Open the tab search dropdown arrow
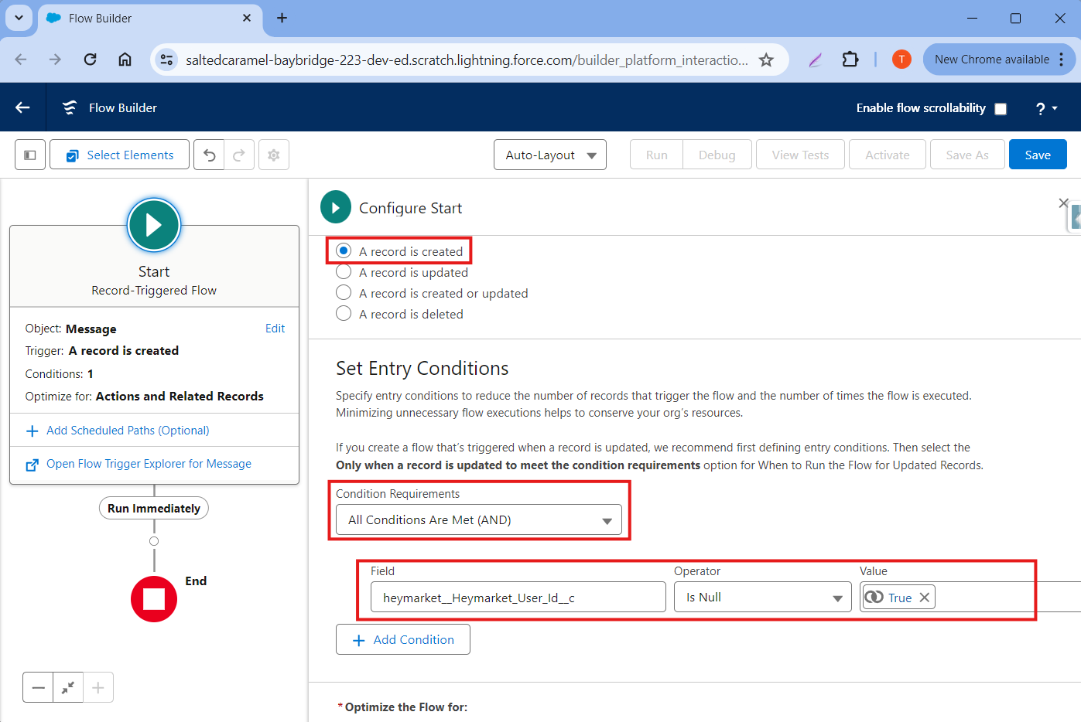This screenshot has height=722, width=1081. (x=19, y=18)
